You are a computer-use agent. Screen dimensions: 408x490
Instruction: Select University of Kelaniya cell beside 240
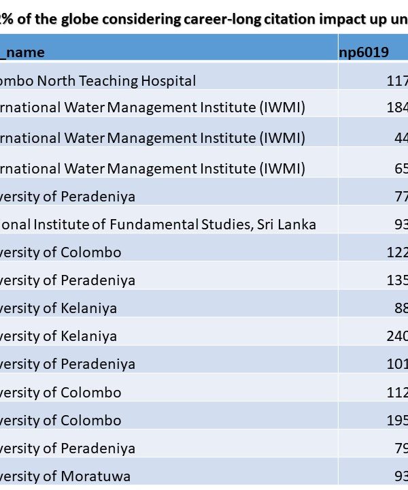tap(58, 336)
